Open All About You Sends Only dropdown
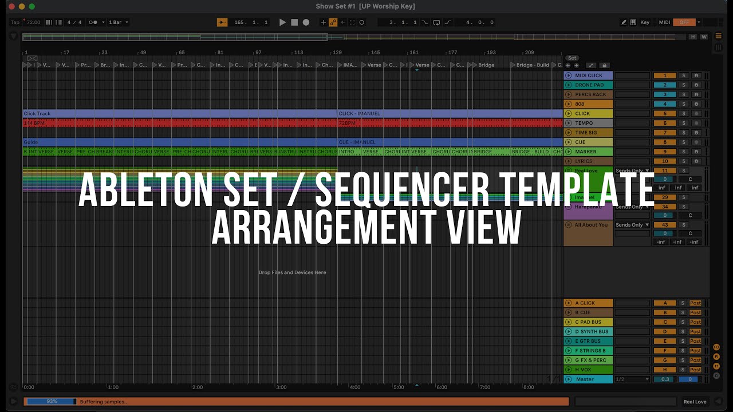 [x=632, y=225]
